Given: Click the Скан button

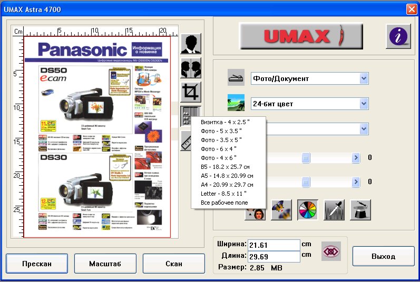Looking at the screenshot, I should point(174,264).
